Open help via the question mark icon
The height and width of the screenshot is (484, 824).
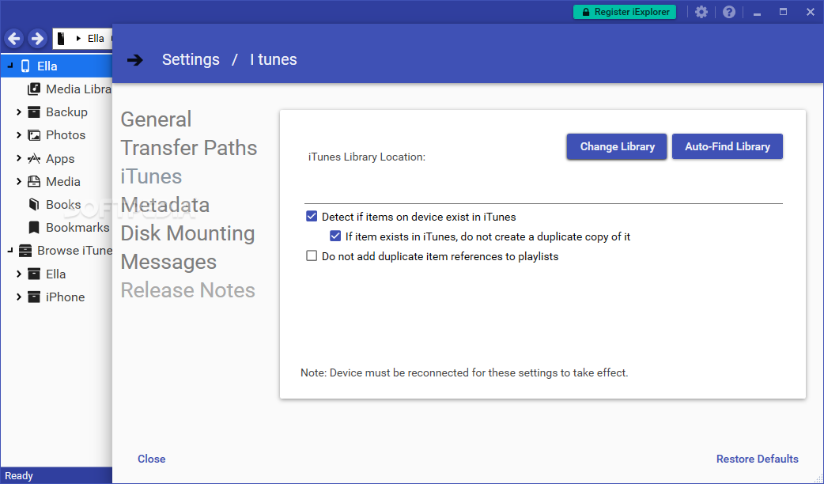729,12
